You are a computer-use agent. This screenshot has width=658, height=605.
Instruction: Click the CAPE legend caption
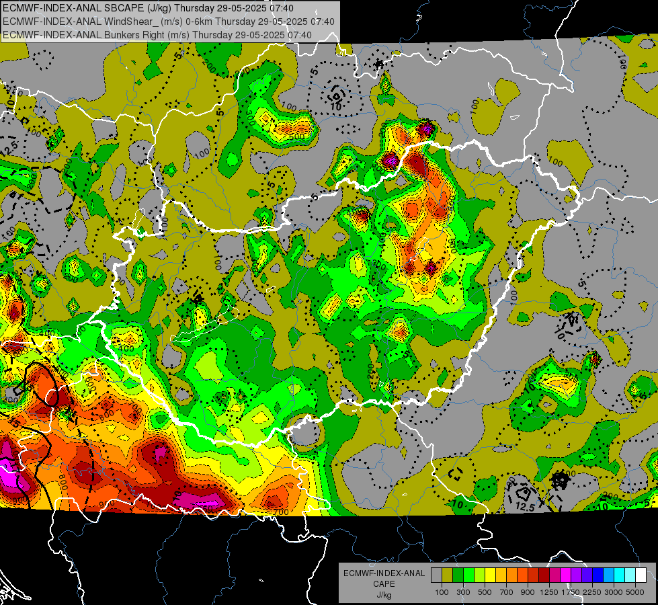384,584
